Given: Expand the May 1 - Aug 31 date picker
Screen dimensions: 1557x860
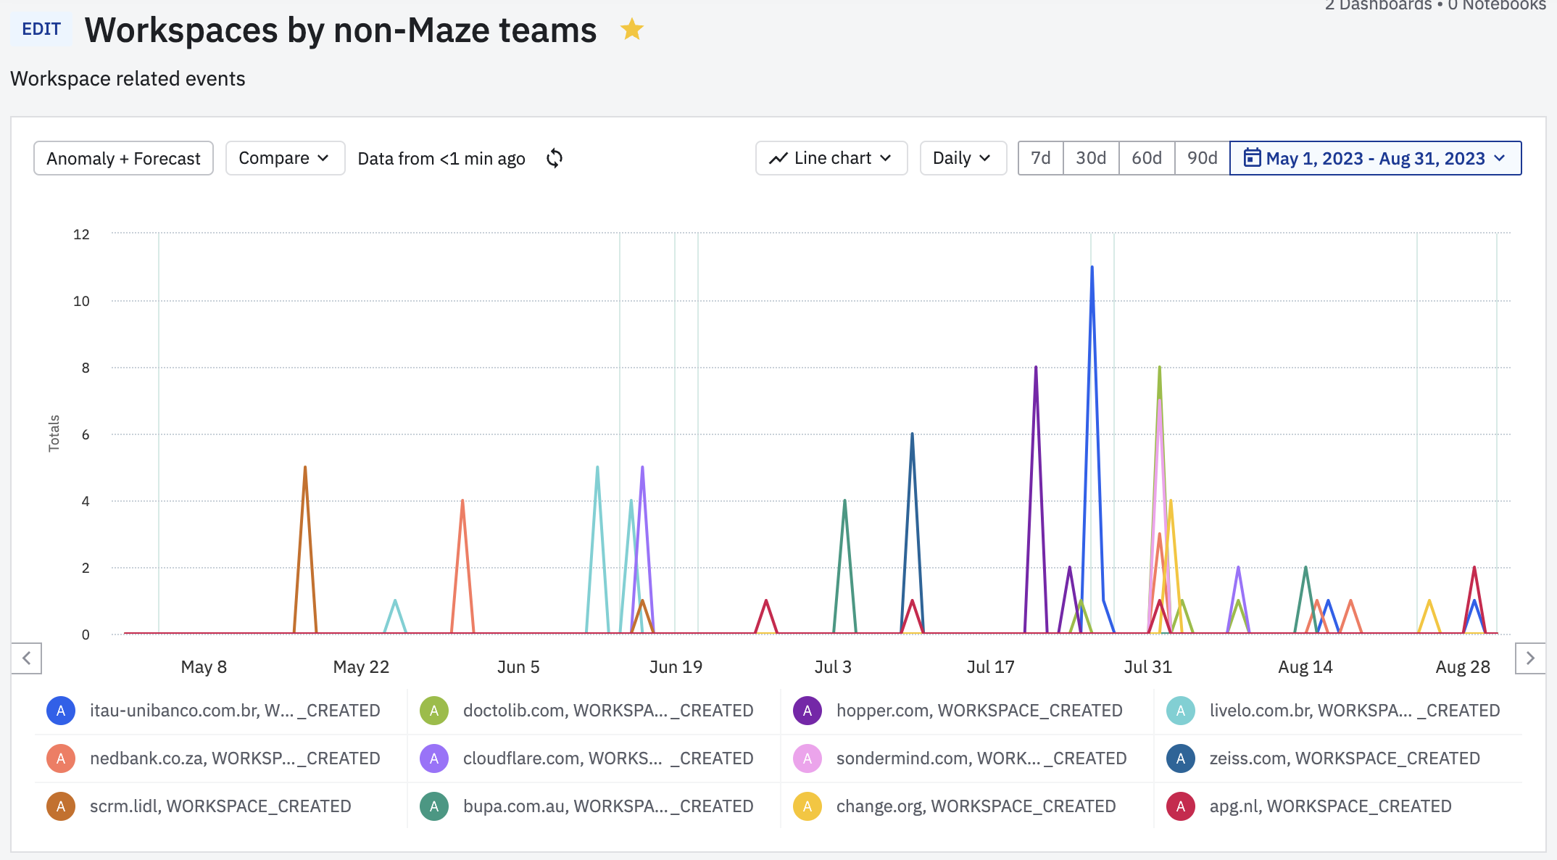Looking at the screenshot, I should (x=1375, y=158).
